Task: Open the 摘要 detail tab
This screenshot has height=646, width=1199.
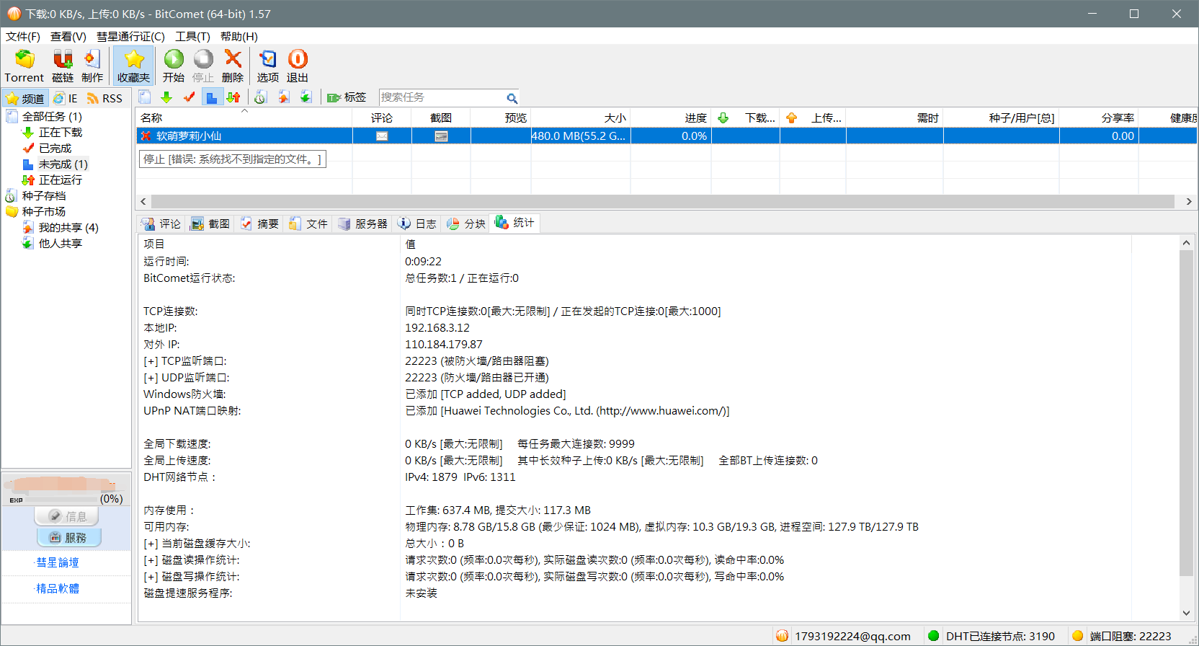Action: pyautogui.click(x=259, y=224)
